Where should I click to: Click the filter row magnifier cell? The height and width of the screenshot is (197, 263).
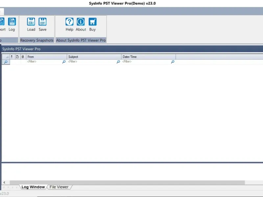tap(6, 62)
